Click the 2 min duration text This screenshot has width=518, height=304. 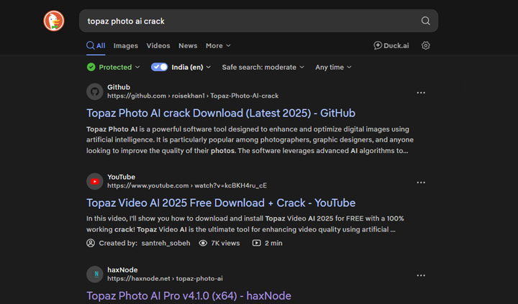coord(273,243)
